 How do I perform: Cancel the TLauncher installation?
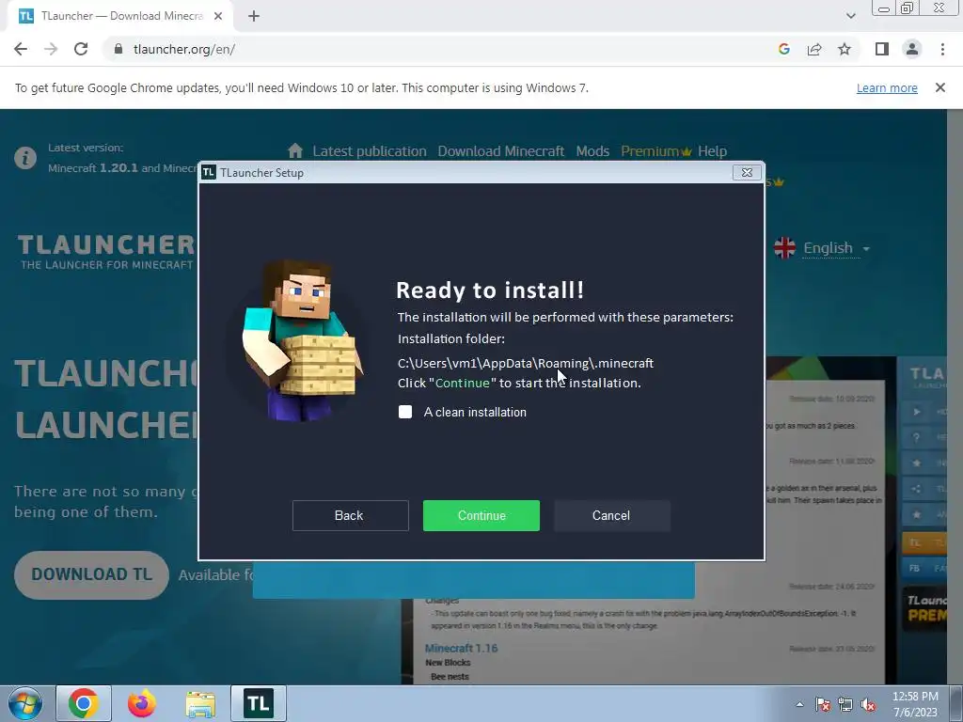point(611,516)
